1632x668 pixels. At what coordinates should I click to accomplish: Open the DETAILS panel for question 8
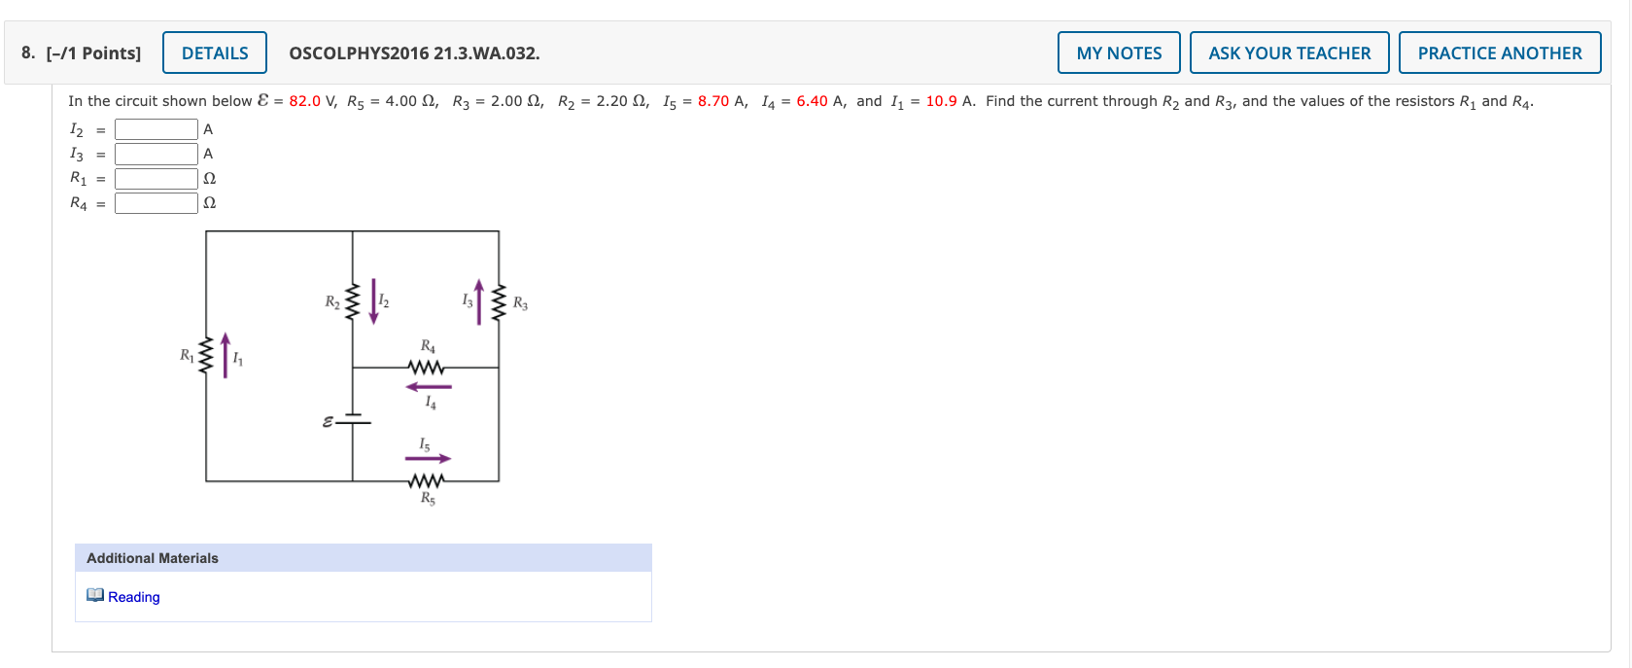tap(214, 53)
